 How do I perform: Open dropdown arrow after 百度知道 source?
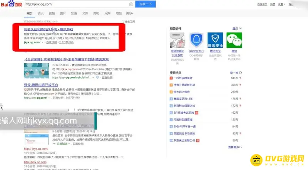tap(69, 144)
